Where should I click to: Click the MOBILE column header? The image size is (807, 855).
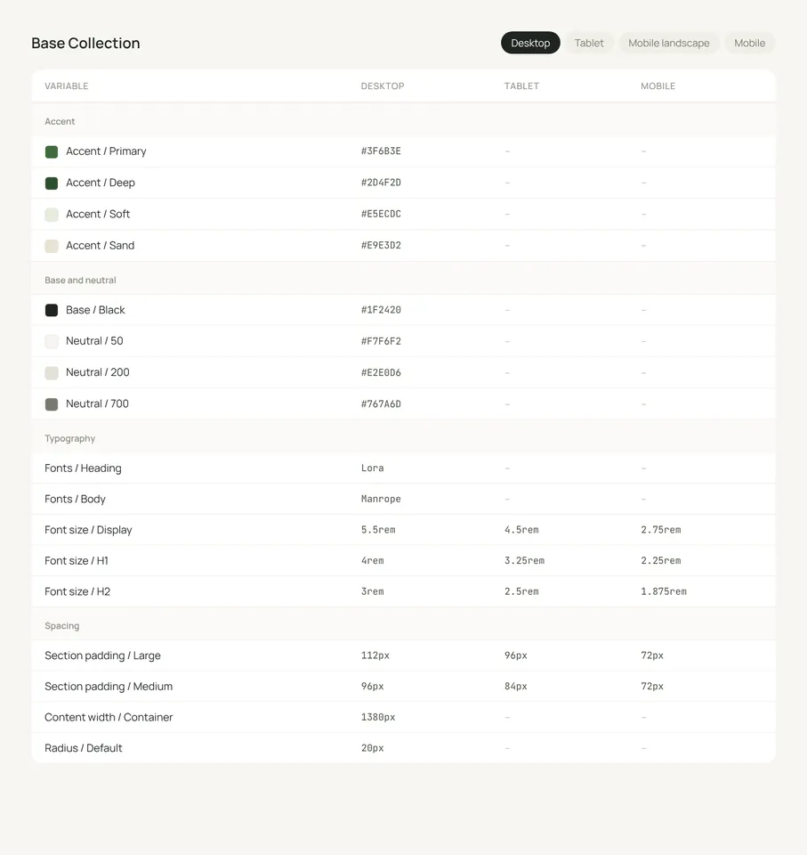tap(658, 86)
